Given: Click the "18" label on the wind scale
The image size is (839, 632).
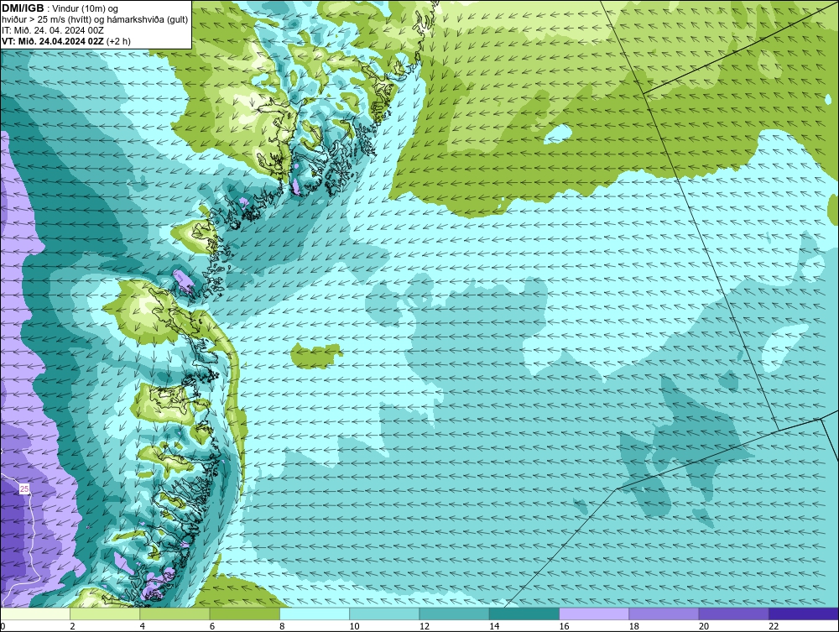Looking at the screenshot, I should (634, 626).
